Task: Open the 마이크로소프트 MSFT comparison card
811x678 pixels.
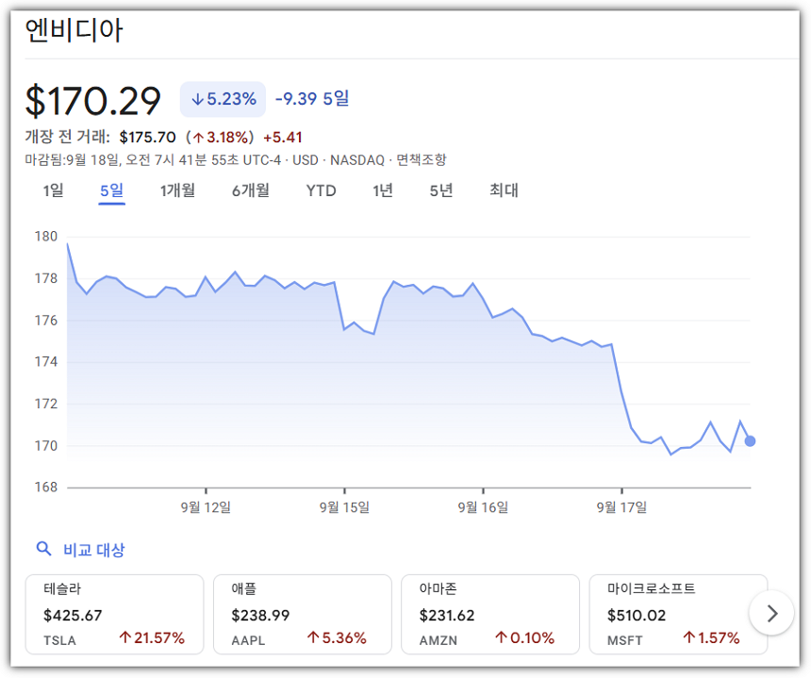Action: [678, 615]
